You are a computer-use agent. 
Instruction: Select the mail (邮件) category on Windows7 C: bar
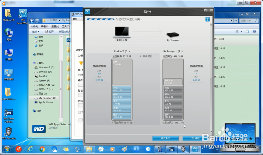pos(122,96)
